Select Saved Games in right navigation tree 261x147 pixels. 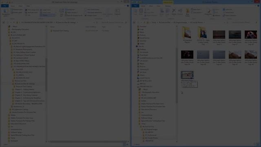click(x=144, y=38)
